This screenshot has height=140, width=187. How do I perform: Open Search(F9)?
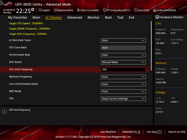[142, 10]
